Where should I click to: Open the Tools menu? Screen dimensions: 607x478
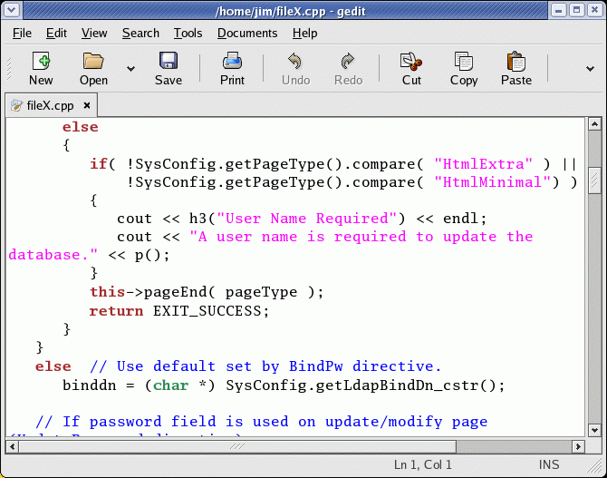(x=188, y=33)
